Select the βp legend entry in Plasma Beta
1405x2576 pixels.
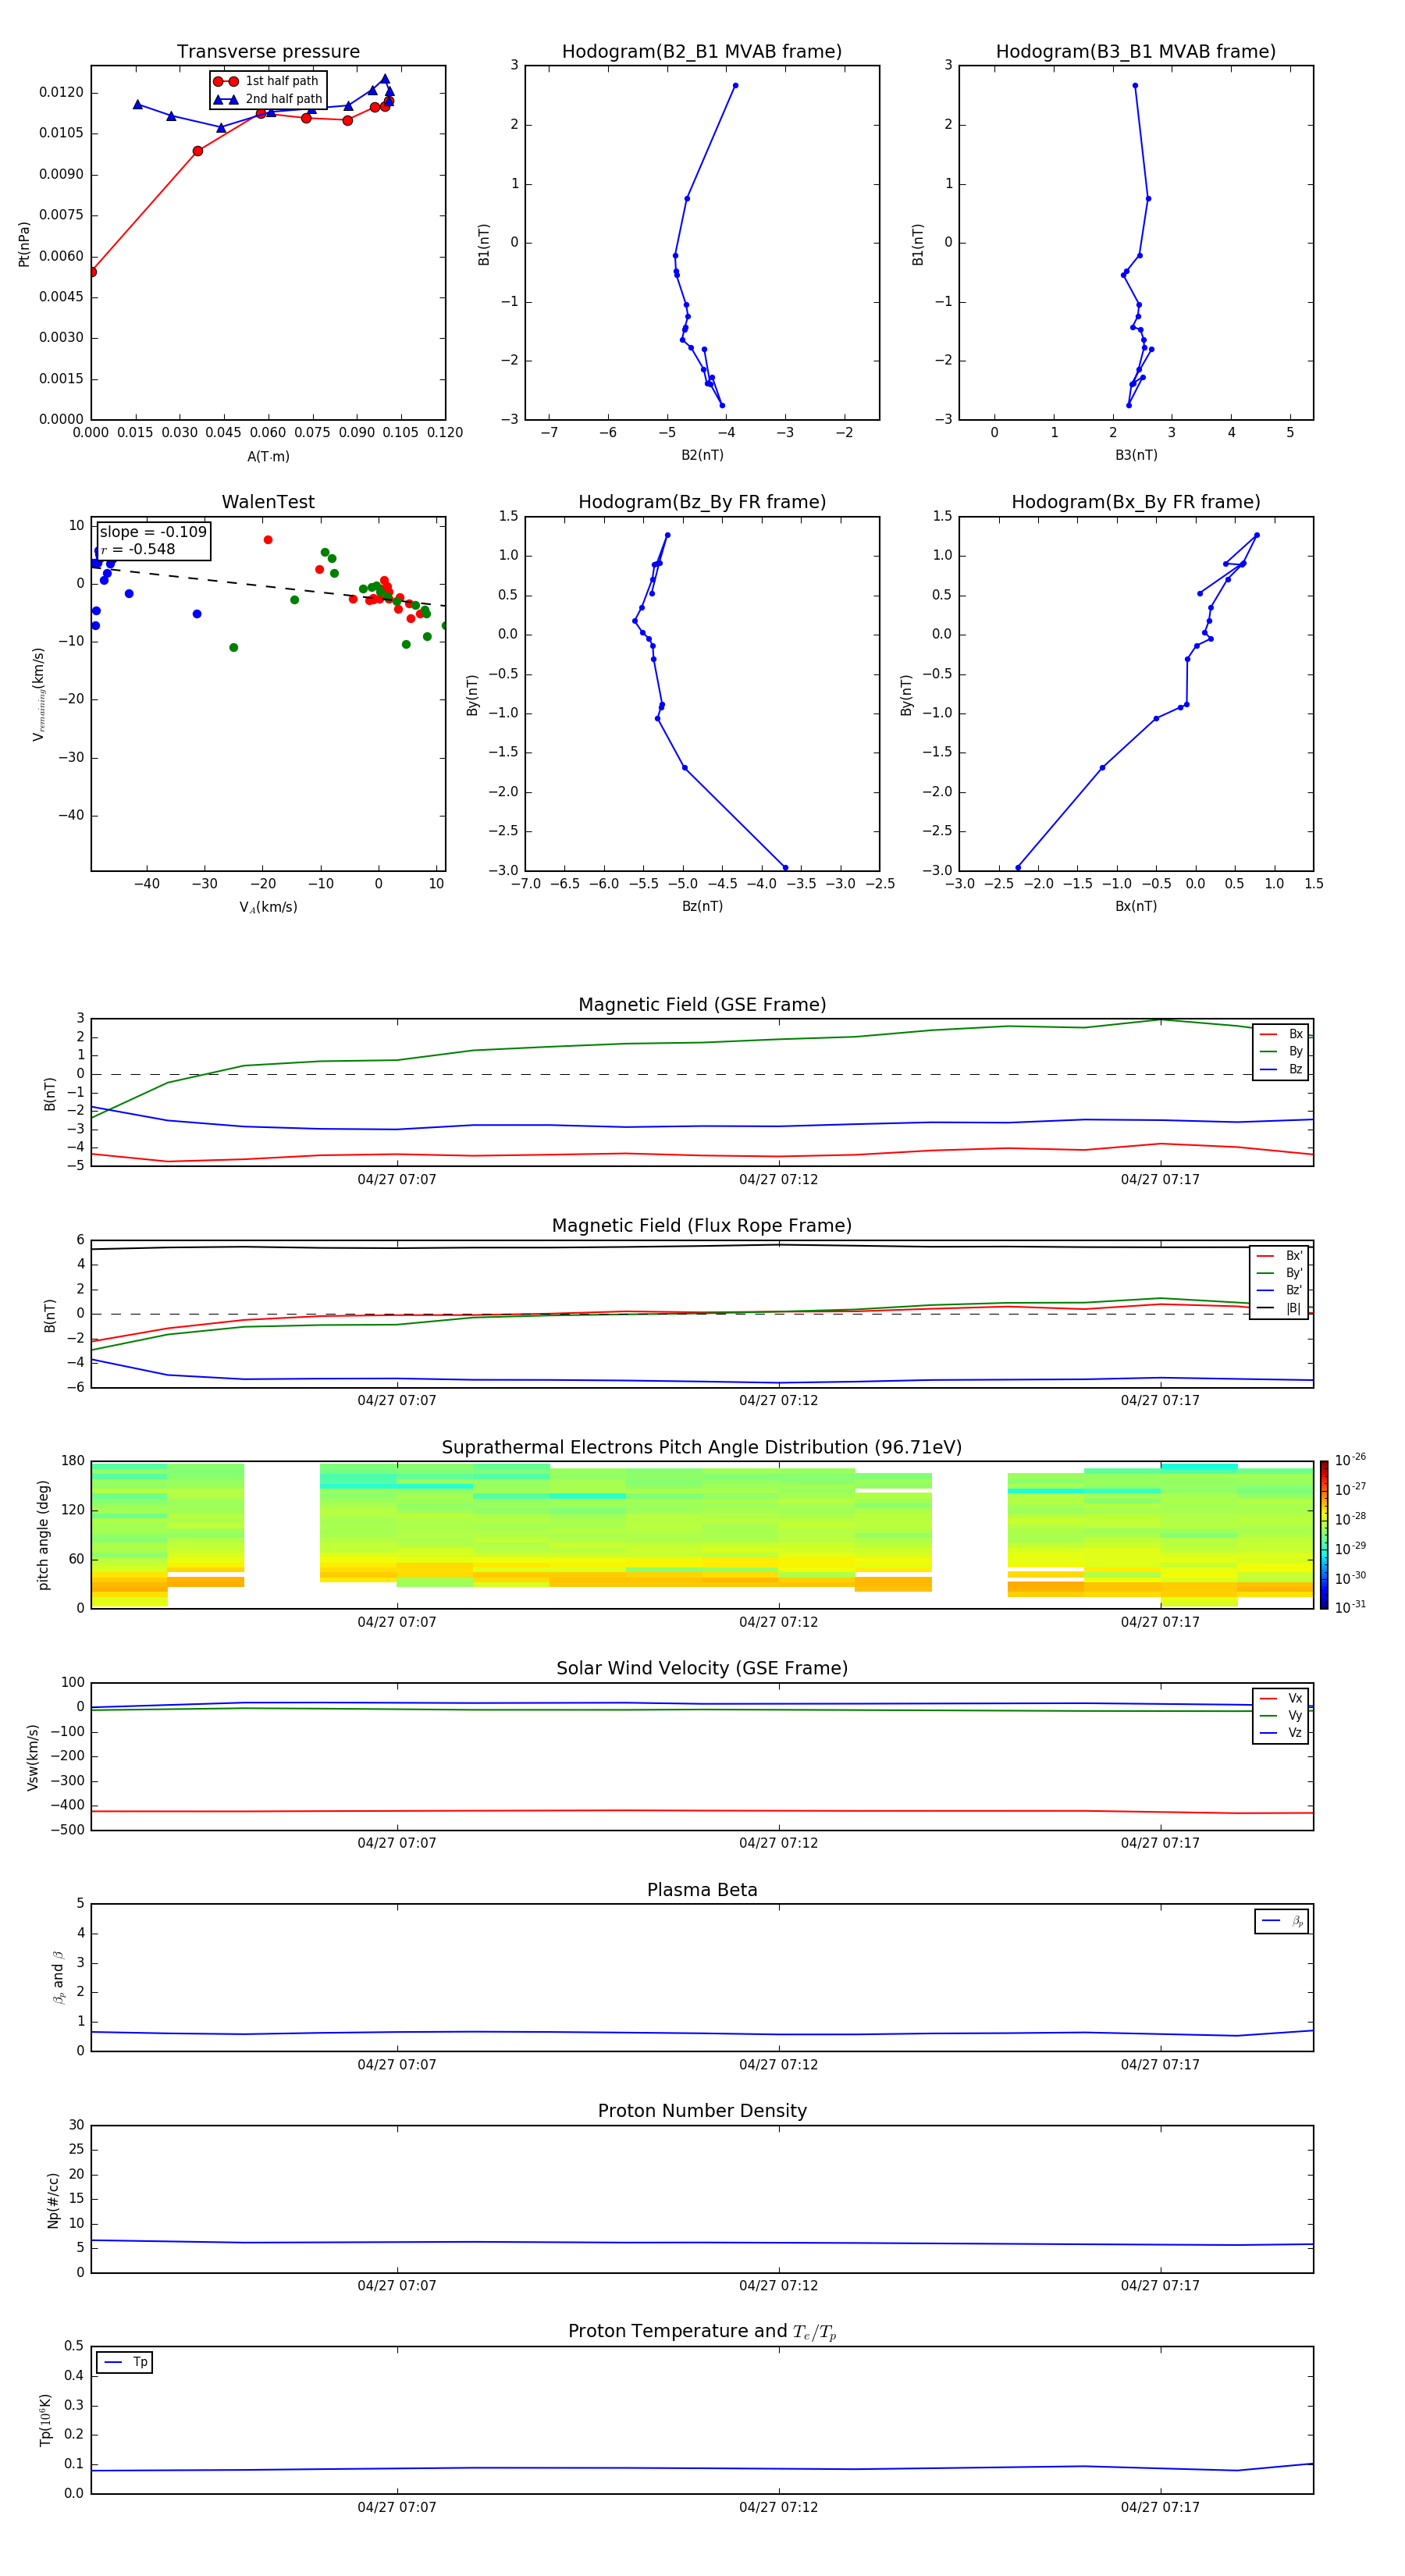1282,1921
